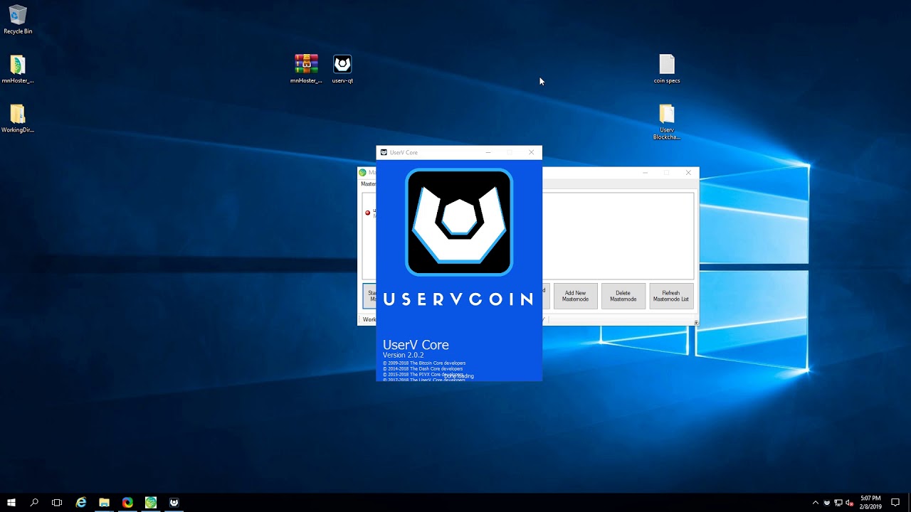Click the UserV Core title bar icon
This screenshot has height=512, width=911.
click(x=384, y=152)
